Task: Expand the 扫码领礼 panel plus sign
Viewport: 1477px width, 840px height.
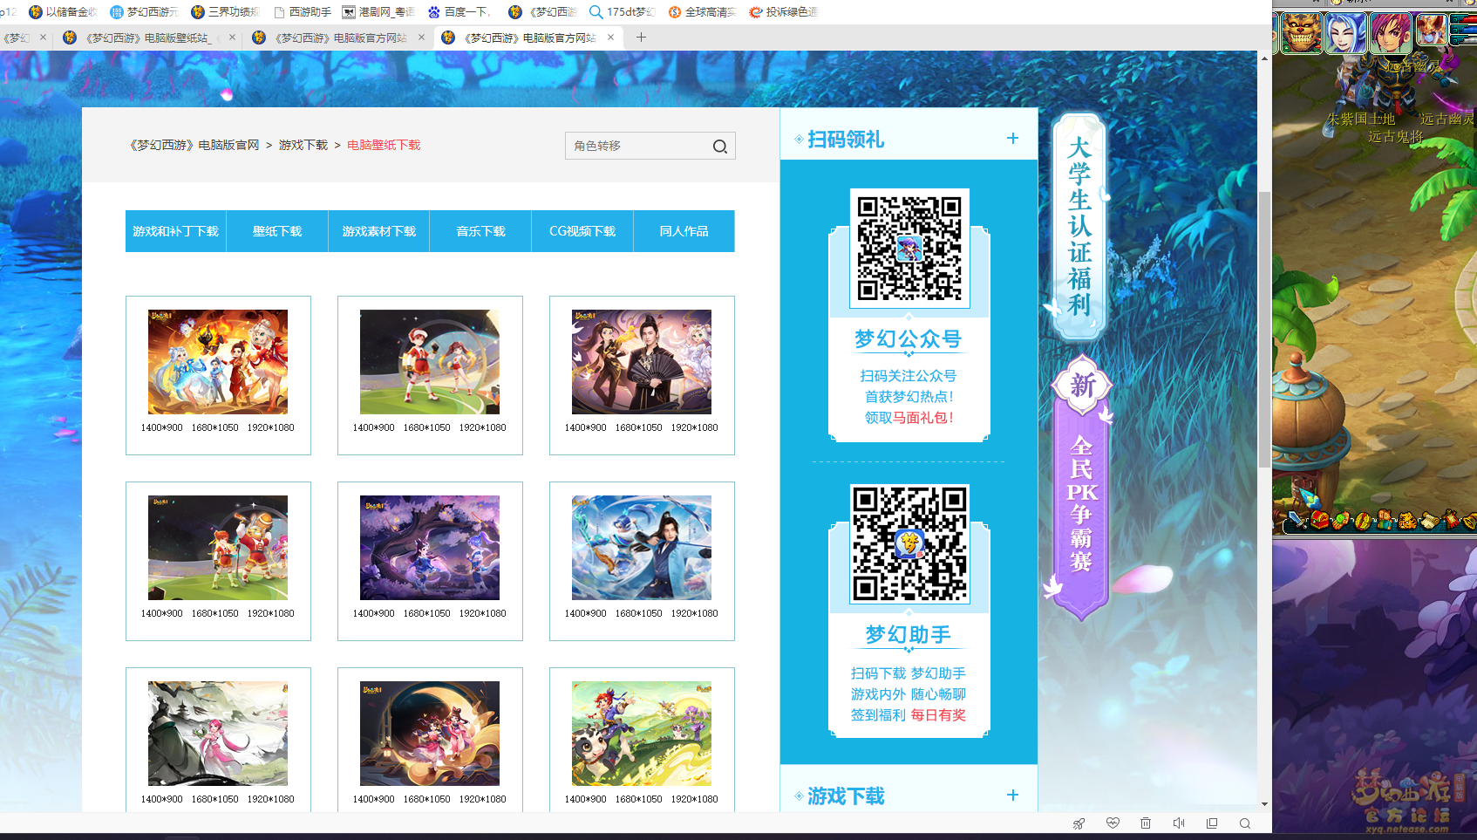Action: coord(1012,139)
